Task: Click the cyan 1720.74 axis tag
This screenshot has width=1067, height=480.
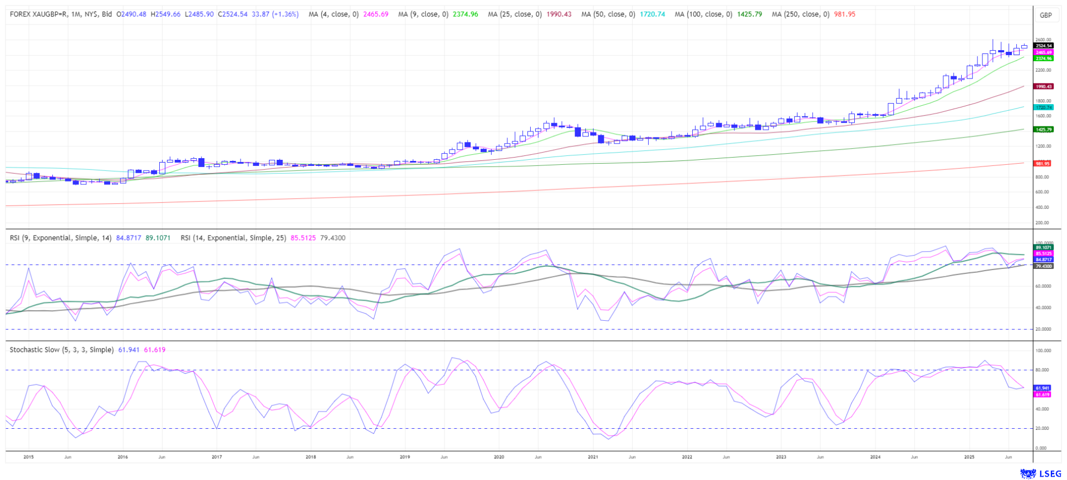Action: [1043, 107]
